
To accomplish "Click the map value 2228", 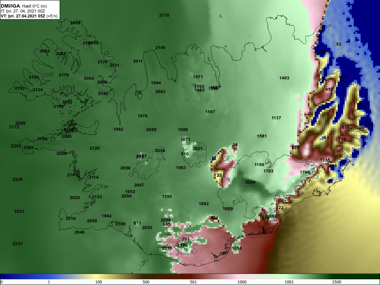I will pos(17,180).
